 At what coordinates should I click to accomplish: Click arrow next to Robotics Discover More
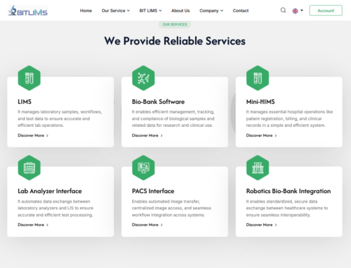click(x=276, y=225)
